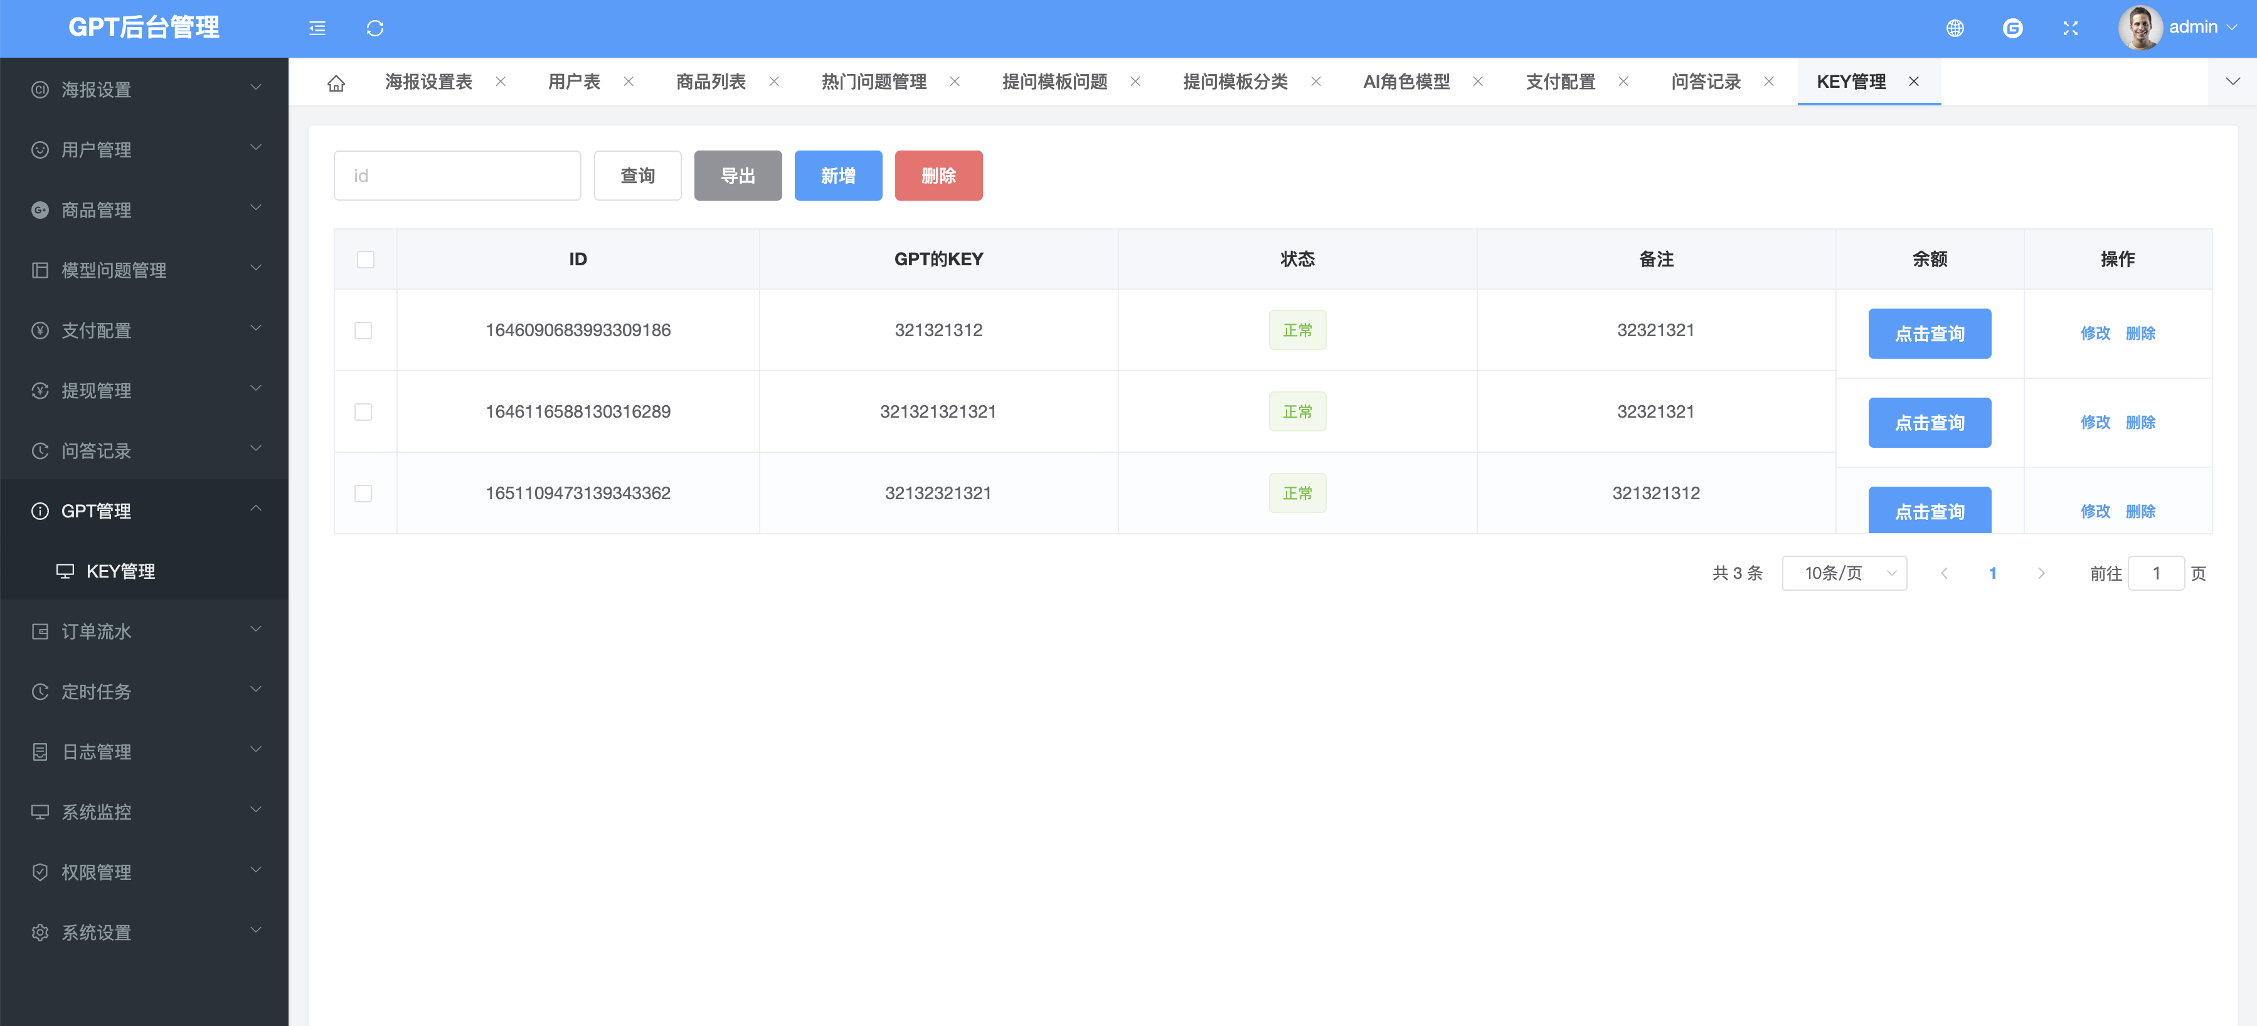Open KEY管理 in the sidebar

click(x=120, y=571)
